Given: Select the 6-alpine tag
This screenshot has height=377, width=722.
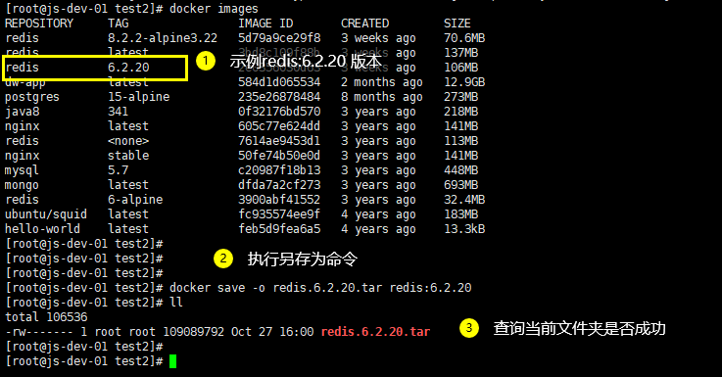Looking at the screenshot, I should pos(135,200).
